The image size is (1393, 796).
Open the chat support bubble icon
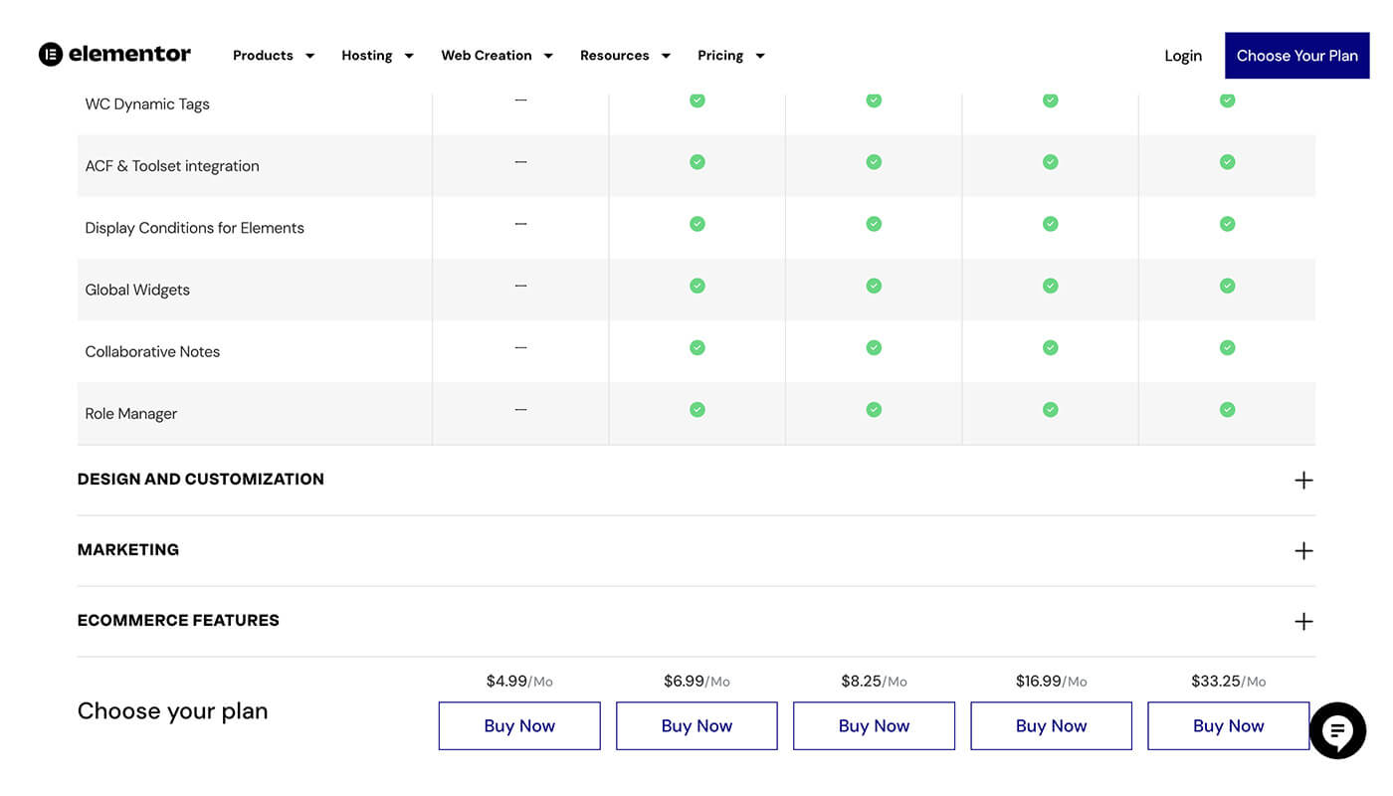tap(1337, 730)
